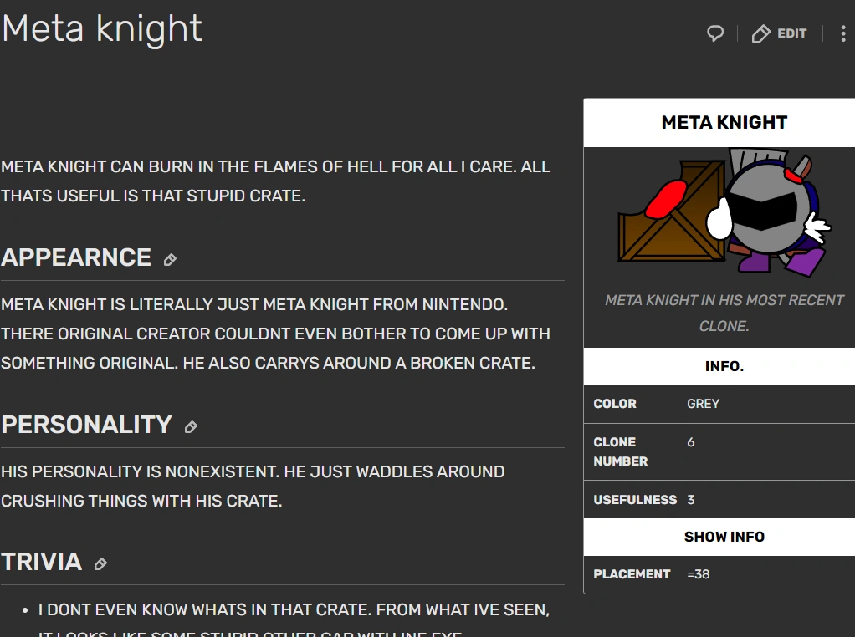This screenshot has width=855, height=637.
Task: Click the PLACEMENT label in infobox
Action: pyautogui.click(x=632, y=574)
